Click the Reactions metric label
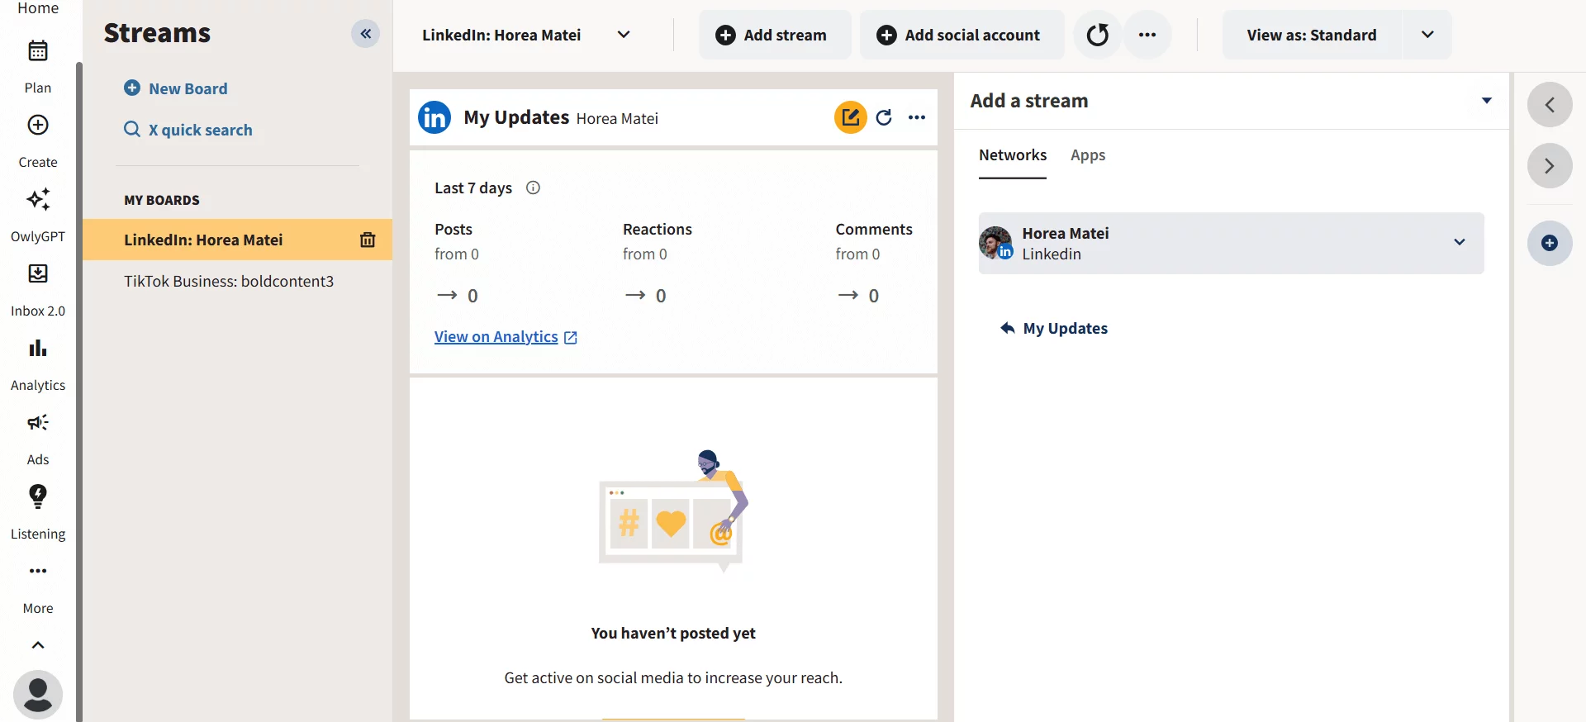The image size is (1586, 722). pos(658,229)
